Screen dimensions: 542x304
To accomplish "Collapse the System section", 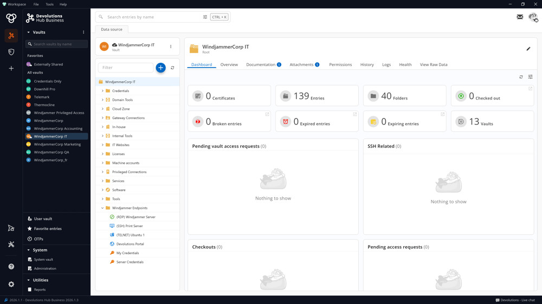I will tap(28, 250).
